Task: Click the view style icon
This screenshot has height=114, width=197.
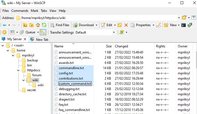Action: [12, 32]
